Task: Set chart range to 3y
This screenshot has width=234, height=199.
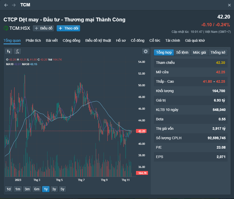Action: [x=54, y=189]
